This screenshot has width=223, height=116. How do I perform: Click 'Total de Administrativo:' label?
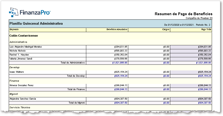(x=73, y=62)
